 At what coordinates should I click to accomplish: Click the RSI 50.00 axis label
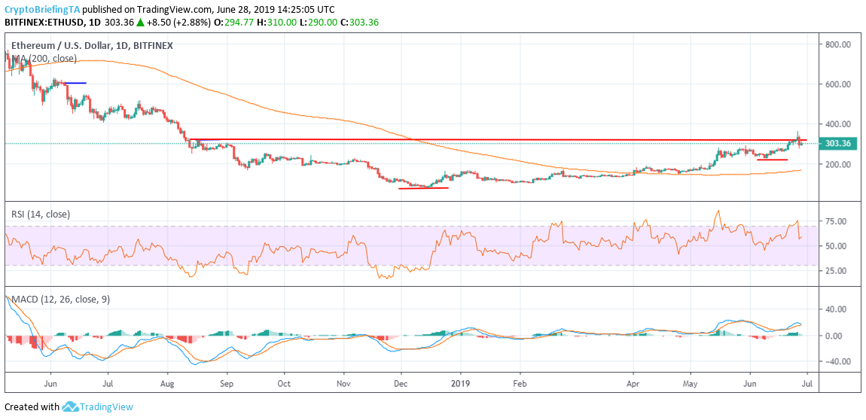836,245
